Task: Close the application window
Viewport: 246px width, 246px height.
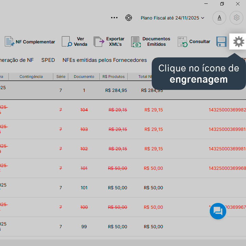Action: [238, 4]
